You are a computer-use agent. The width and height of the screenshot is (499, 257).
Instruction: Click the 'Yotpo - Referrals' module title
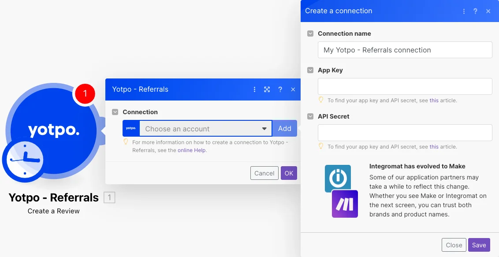pyautogui.click(x=53, y=197)
